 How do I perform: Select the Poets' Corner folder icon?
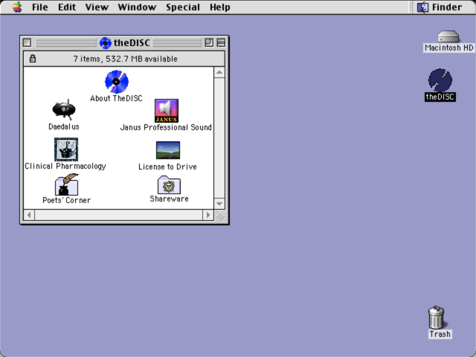tap(66, 184)
